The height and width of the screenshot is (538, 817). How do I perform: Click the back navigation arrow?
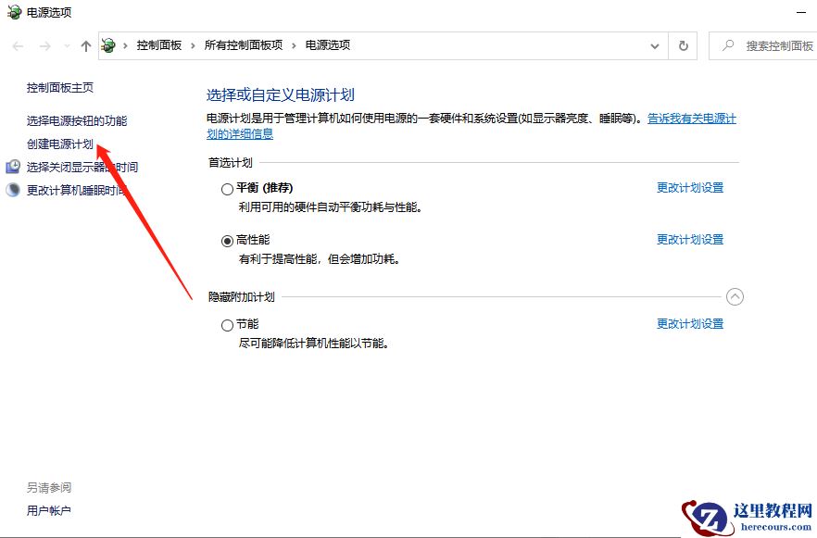click(x=17, y=44)
